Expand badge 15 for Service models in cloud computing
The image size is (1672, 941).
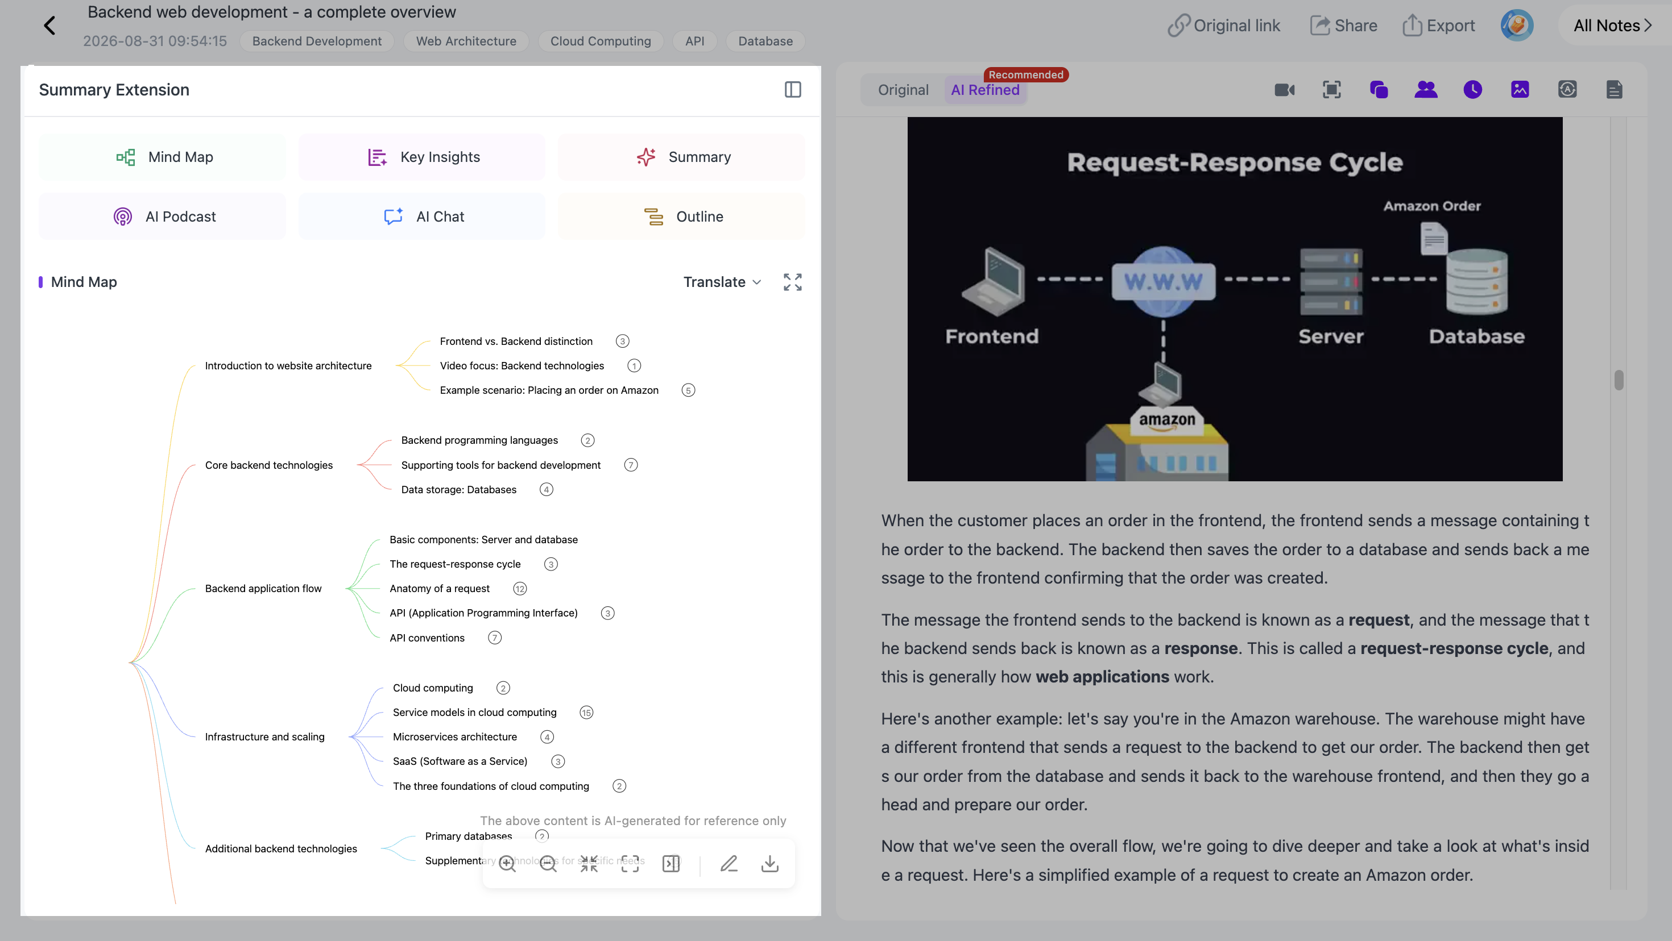point(586,713)
